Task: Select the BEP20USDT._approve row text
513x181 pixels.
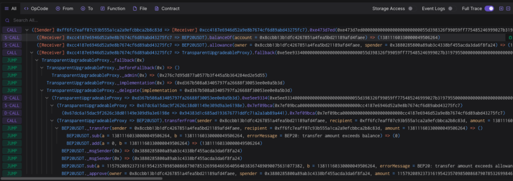Action: pos(287,173)
